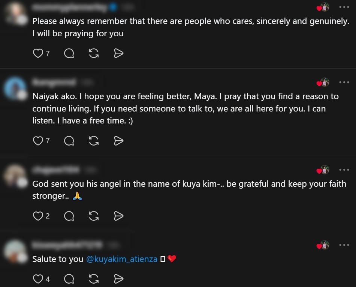Viewport: 356px width, 287px height.
Task: Open more options on 'praying for you' comment
Action: pos(344,7)
